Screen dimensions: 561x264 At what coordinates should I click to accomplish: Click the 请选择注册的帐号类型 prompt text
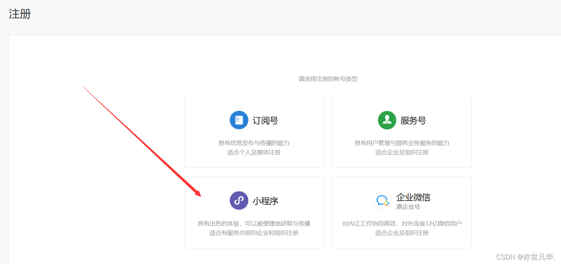[x=328, y=79]
